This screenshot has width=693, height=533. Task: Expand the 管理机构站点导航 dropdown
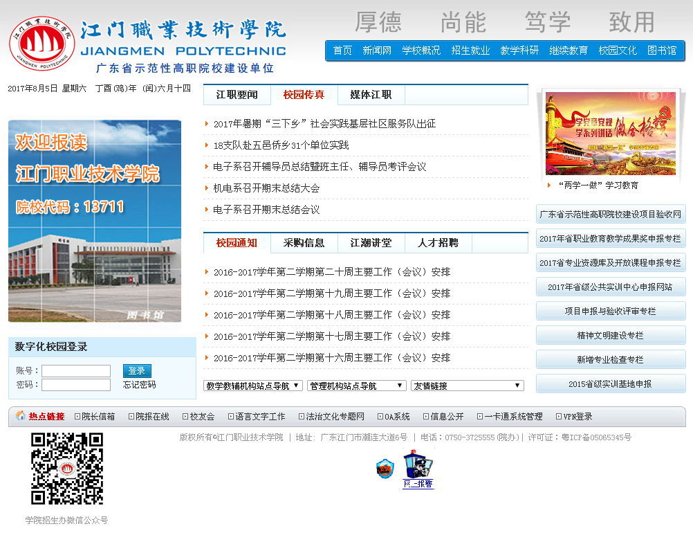click(x=356, y=386)
